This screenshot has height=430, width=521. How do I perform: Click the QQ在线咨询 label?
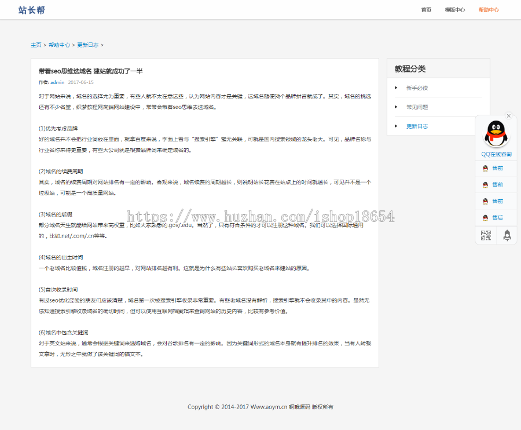[x=496, y=154]
